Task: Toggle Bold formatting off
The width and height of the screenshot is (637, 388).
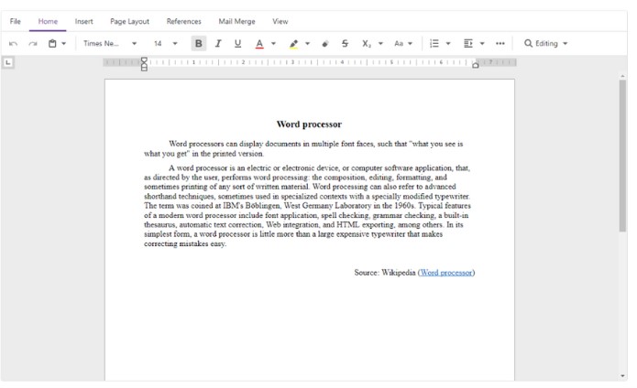Action: (199, 44)
